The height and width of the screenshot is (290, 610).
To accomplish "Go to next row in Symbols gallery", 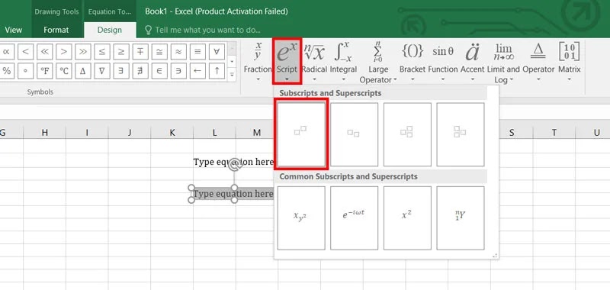I will coord(232,62).
